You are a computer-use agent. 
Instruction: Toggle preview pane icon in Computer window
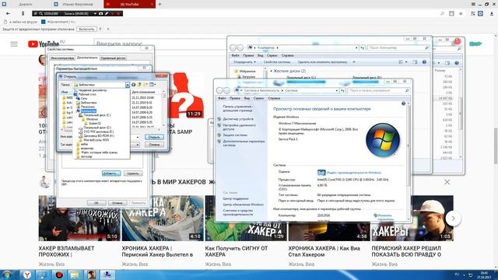click(x=415, y=62)
